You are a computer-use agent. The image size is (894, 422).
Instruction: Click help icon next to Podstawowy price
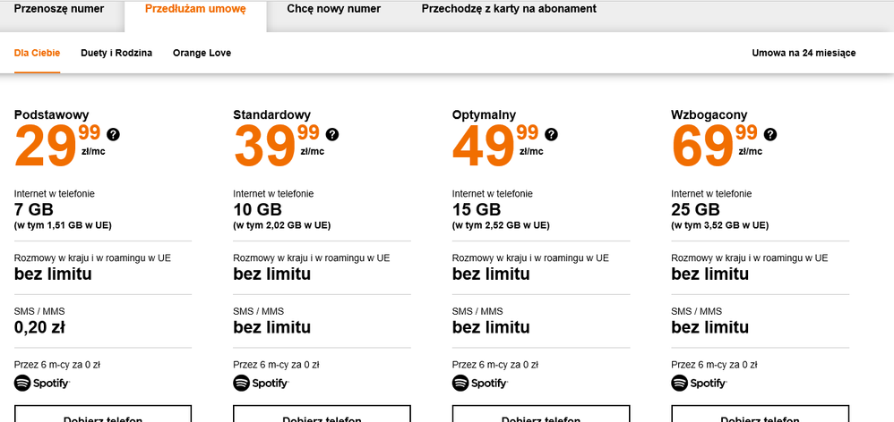tap(113, 134)
